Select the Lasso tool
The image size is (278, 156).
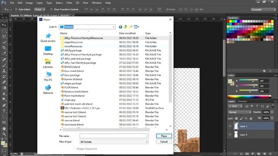[x=4, y=36]
